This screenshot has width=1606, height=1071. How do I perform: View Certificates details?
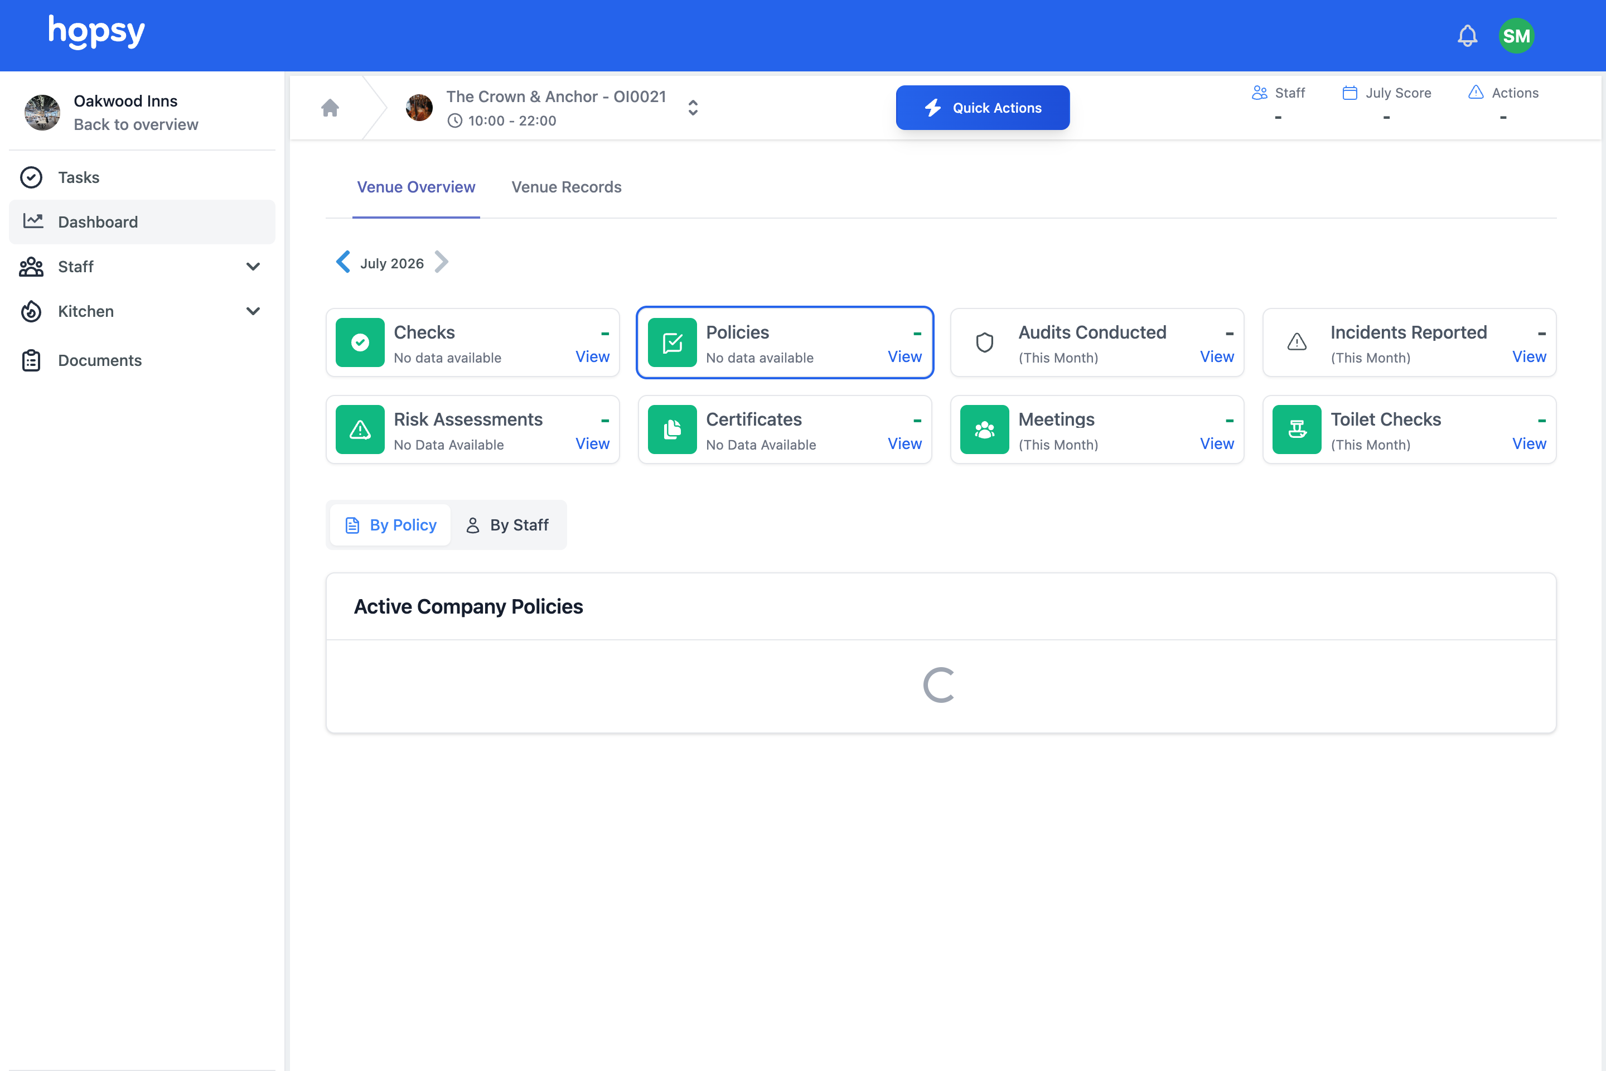(904, 444)
